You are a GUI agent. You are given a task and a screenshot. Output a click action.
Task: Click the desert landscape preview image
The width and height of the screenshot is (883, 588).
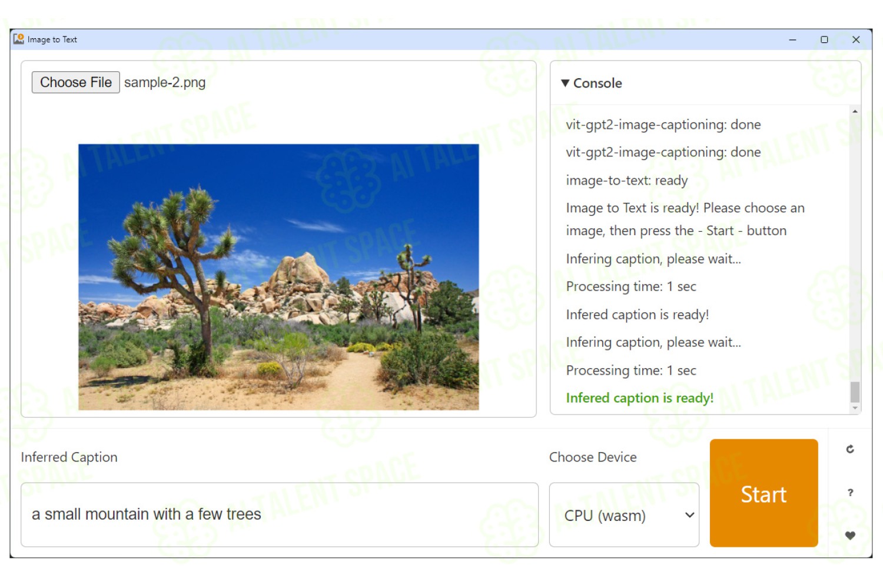coord(278,277)
